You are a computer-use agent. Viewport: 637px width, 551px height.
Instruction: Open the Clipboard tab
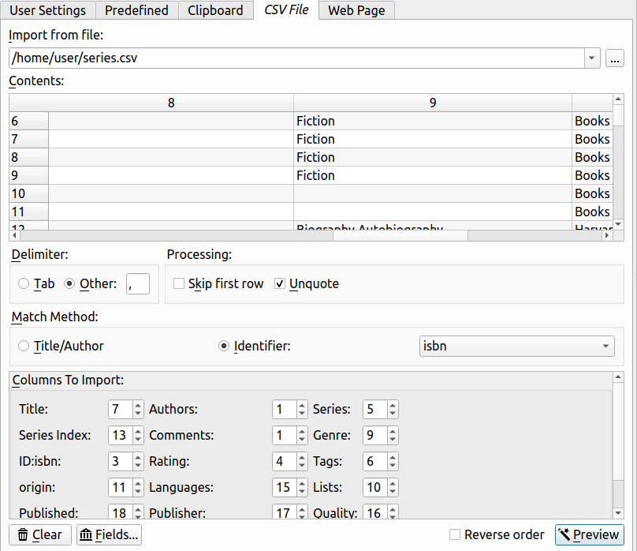coord(214,10)
